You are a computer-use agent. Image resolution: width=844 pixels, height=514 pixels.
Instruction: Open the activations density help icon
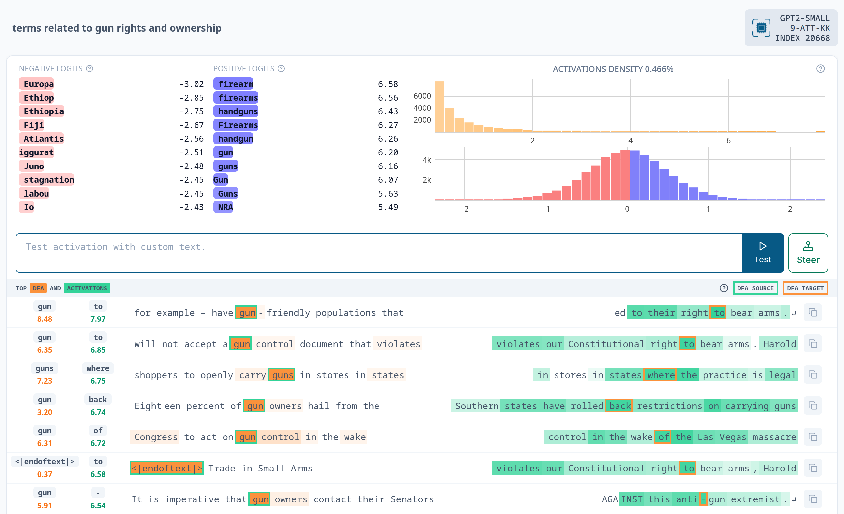(x=820, y=69)
